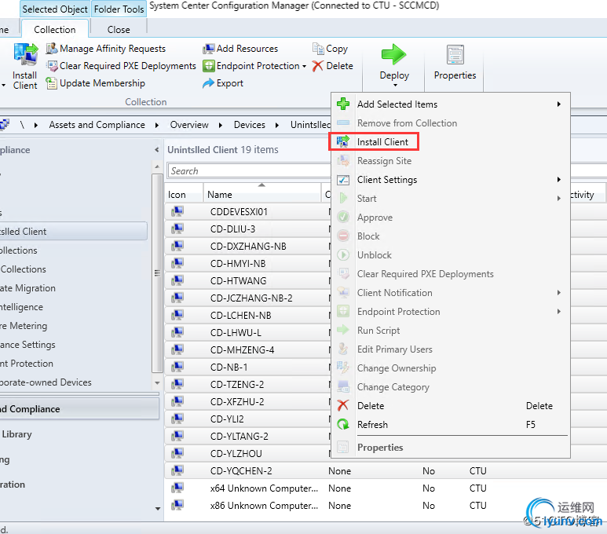
Task: Open Devices breadcrumb link
Action: [x=249, y=125]
